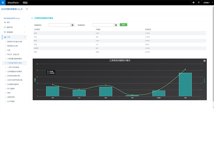
Task: Open the chart context menu icon
Action: 204,61
